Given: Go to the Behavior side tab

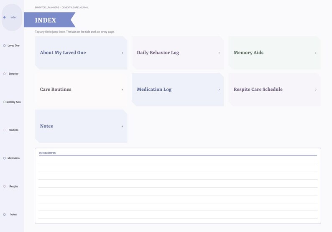Looking at the screenshot, I should click(x=12, y=74).
